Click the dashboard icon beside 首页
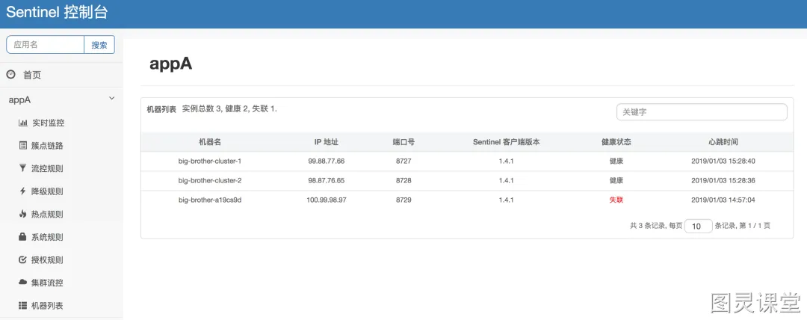The image size is (807, 320). (x=10, y=75)
